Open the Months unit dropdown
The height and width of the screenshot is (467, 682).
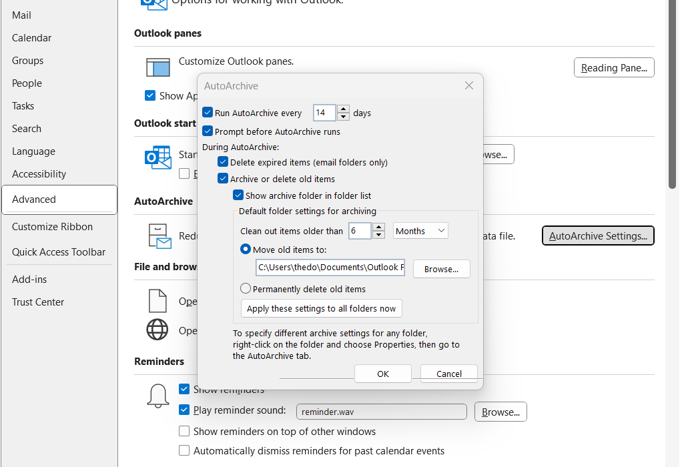420,231
